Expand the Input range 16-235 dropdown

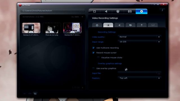click(x=139, y=42)
